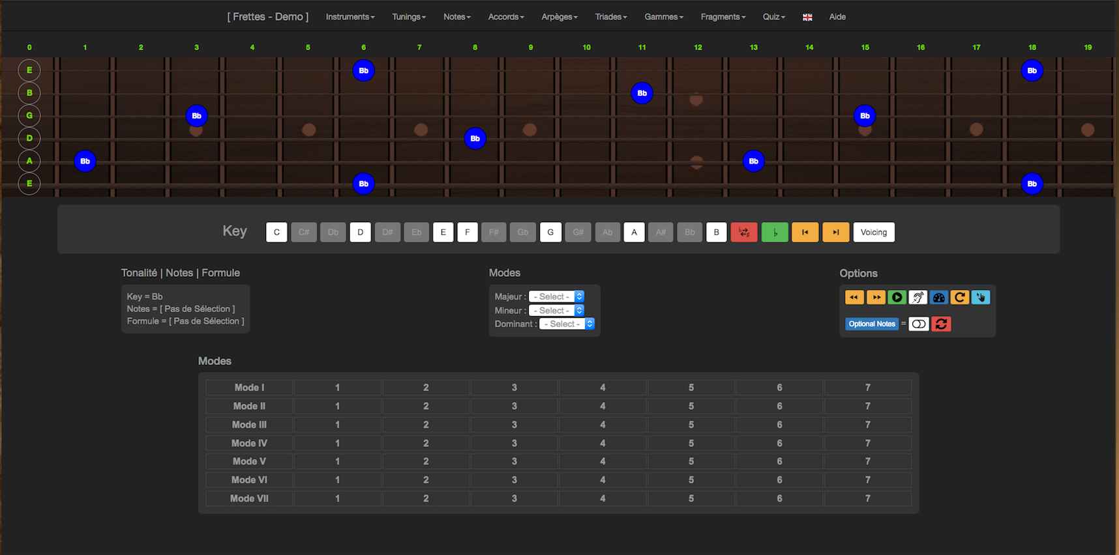This screenshot has width=1119, height=555.
Task: Click the orange rewind icon in Options
Action: pos(854,297)
